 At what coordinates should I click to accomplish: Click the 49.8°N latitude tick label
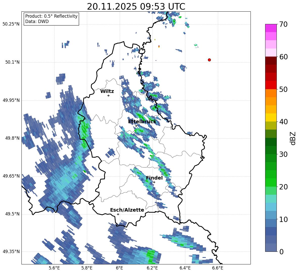pos(12,138)
